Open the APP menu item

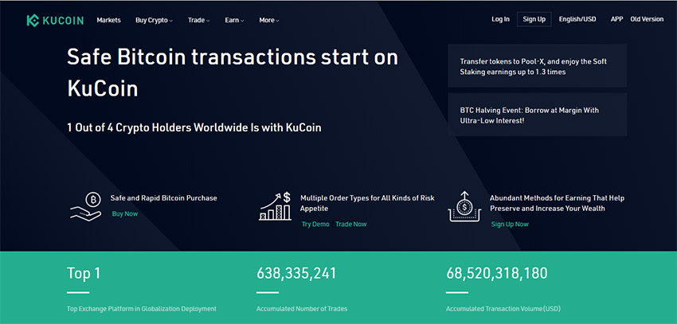pos(616,19)
